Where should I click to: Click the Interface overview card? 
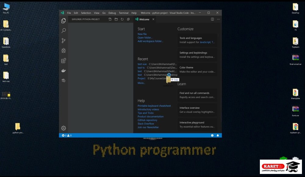click(197, 110)
